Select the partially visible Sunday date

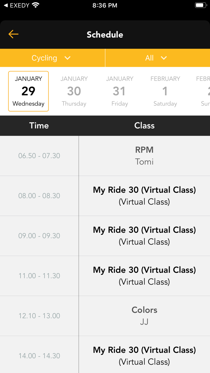(205, 91)
